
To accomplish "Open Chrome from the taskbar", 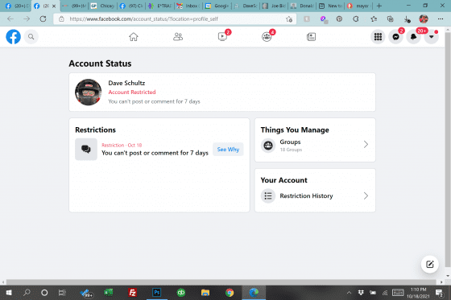I will (x=230, y=293).
